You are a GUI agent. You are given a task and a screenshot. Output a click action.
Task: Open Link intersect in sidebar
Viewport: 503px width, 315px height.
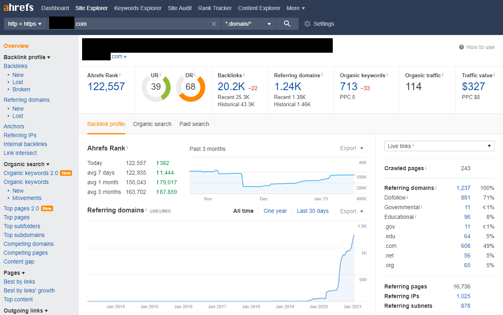20,153
